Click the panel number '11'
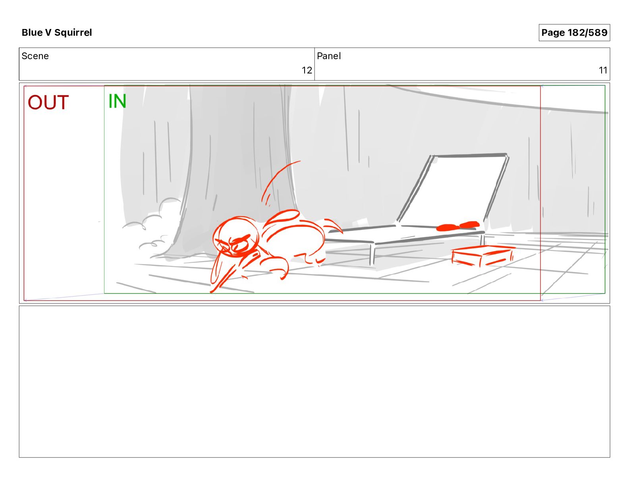The width and height of the screenshot is (629, 486). click(603, 70)
